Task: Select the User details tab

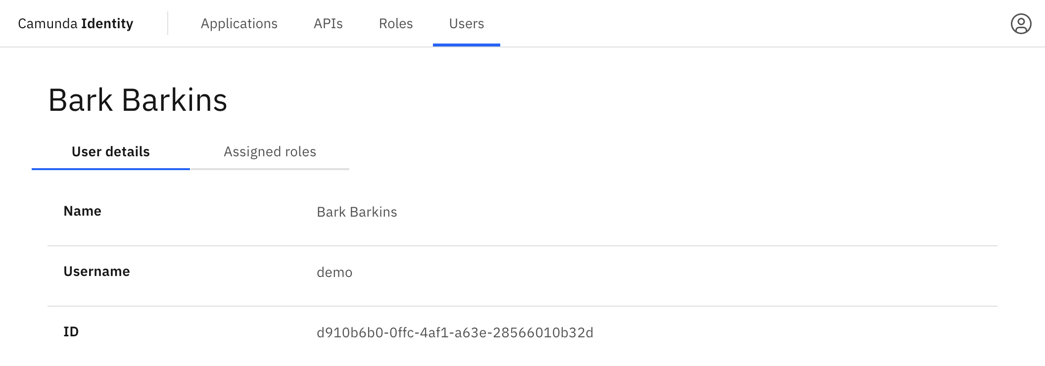Action: (109, 152)
